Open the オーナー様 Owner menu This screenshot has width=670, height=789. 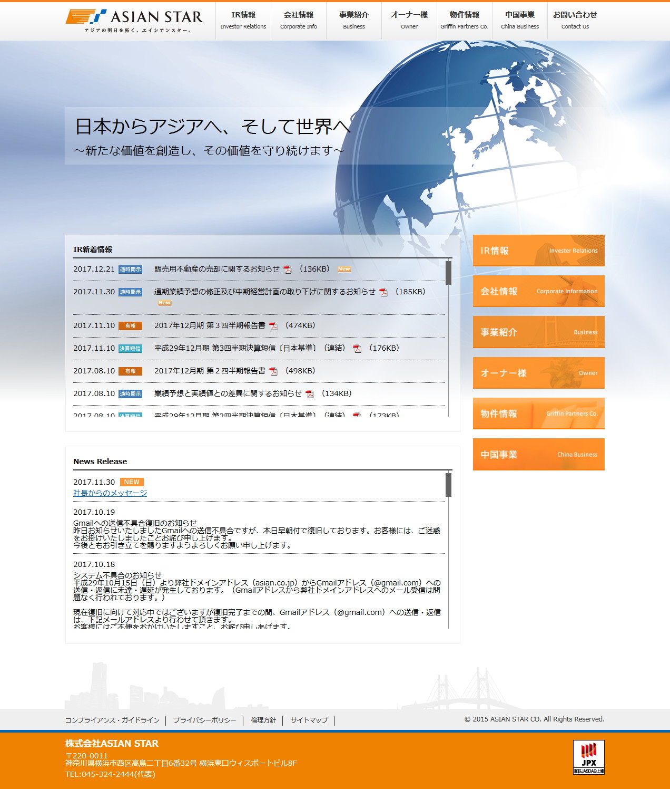[409, 20]
